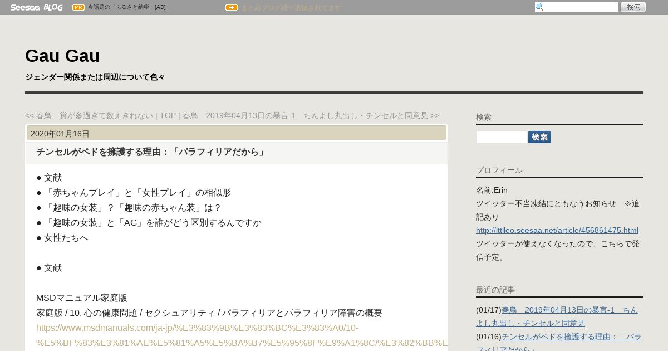The image size is (668, 351).
Task: Click the orange arrow icon beside まとめブログ
Action: (232, 8)
